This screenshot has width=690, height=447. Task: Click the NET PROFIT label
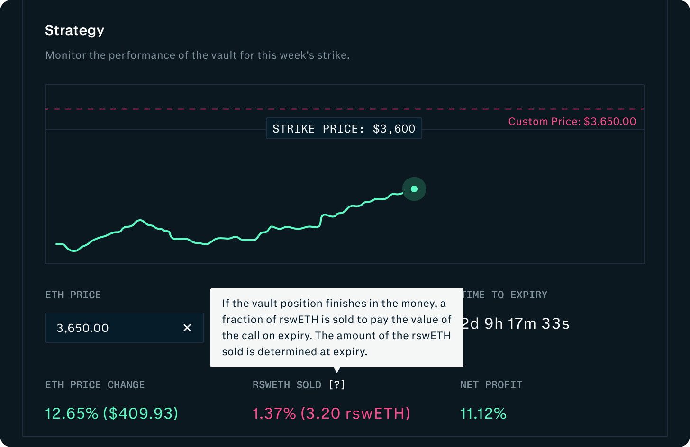(491, 385)
